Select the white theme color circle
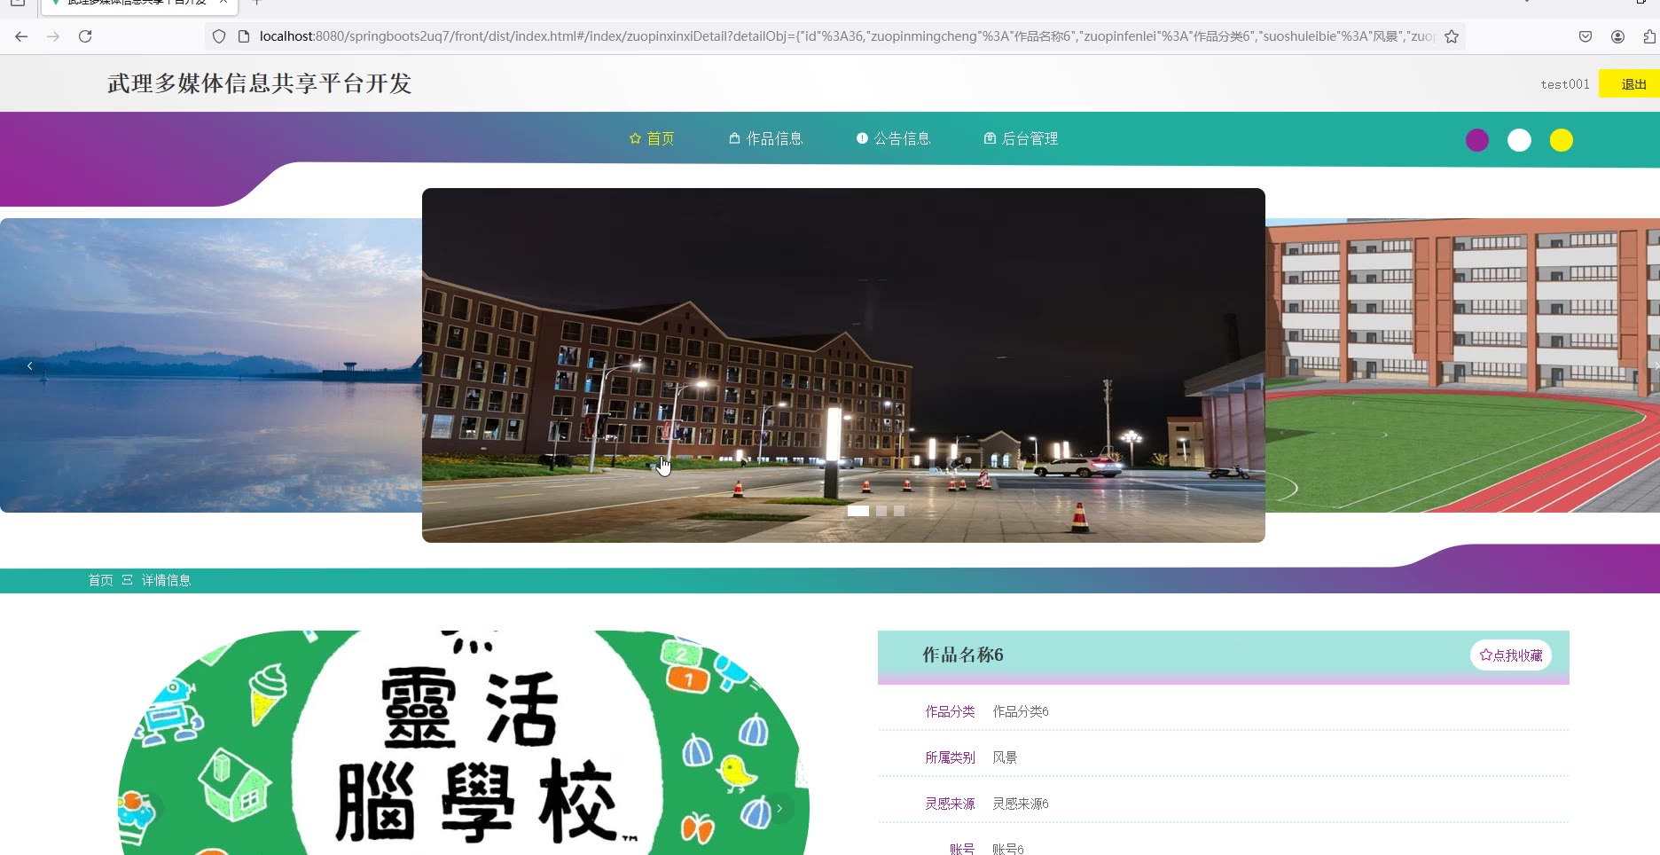Screen dimensions: 1660x855 coord(1519,140)
